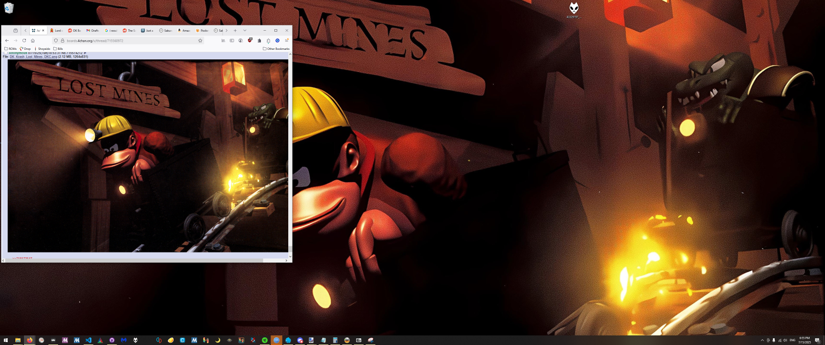Reload the 4chan thread page
Viewport: 825px width, 345px height.
point(24,41)
